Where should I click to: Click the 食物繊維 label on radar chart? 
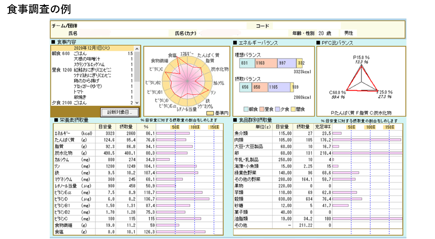[160, 61]
